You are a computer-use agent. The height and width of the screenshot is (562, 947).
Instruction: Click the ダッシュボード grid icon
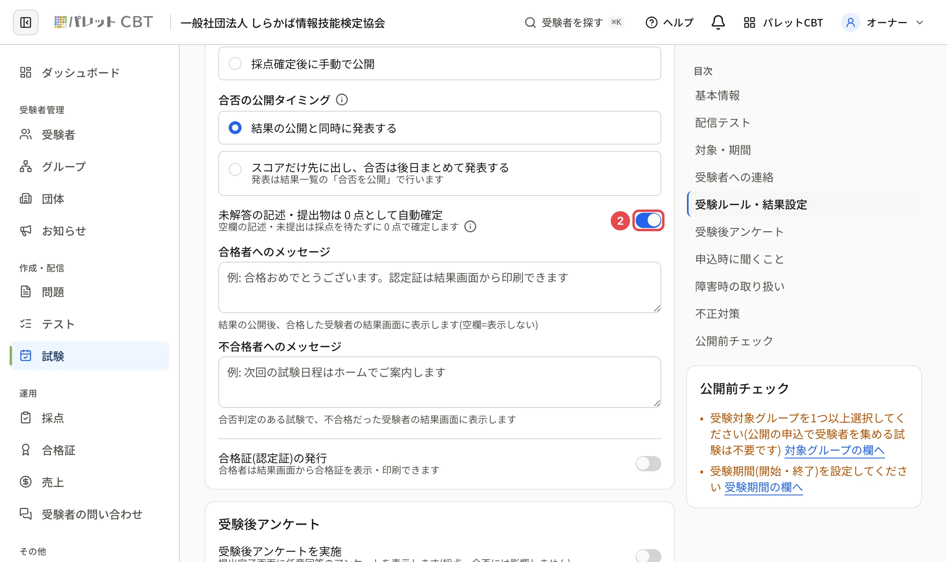tap(26, 73)
